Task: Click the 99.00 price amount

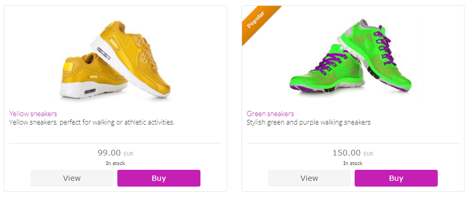Action: click(109, 153)
